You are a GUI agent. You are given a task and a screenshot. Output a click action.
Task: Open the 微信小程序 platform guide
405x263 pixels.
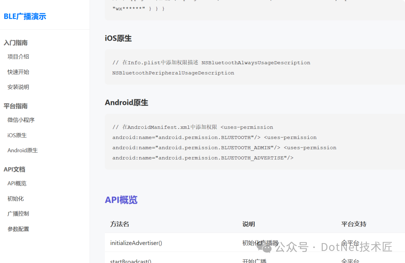21,120
